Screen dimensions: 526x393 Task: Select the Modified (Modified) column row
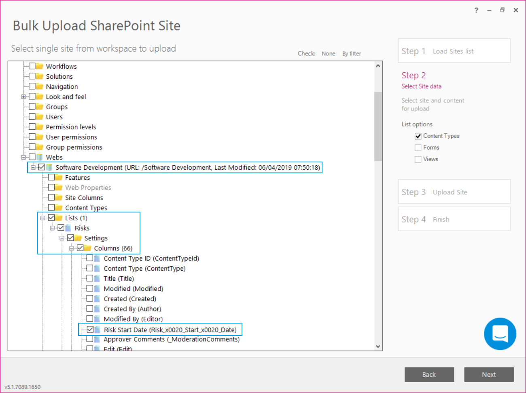click(134, 288)
